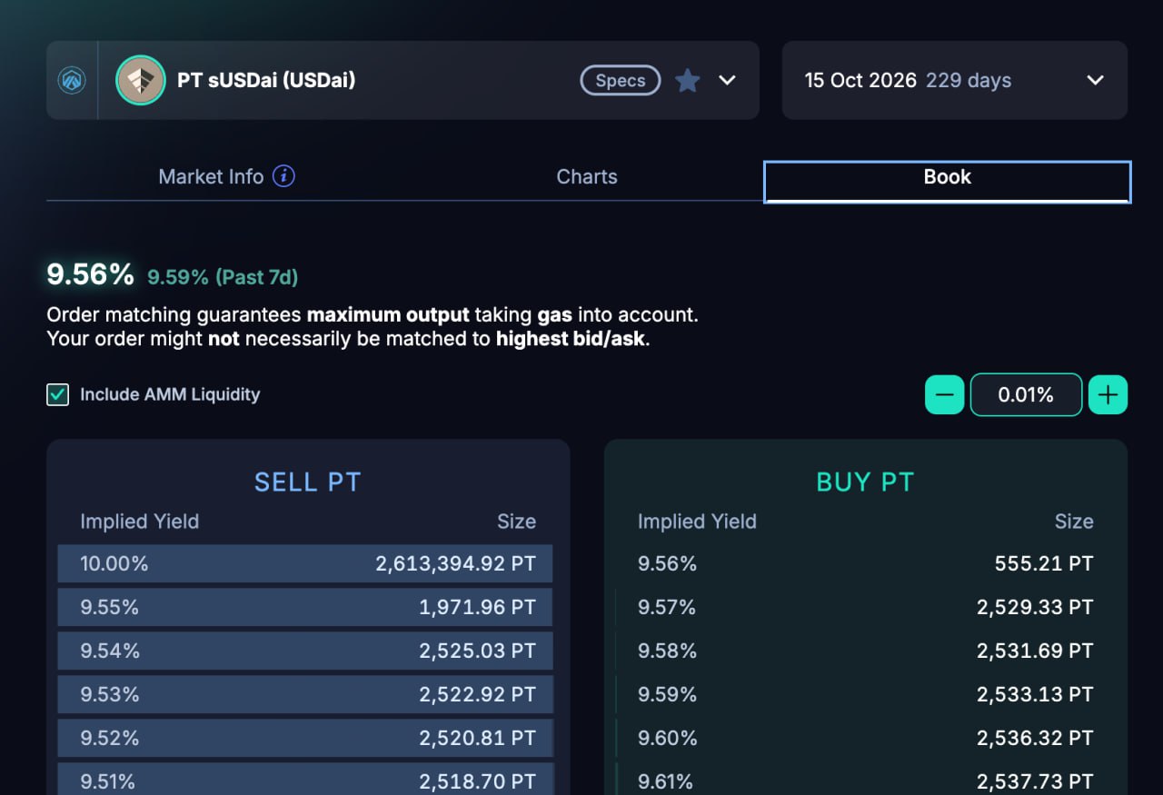Select the 10.00% Sell PT row
The width and height of the screenshot is (1163, 795).
click(305, 563)
